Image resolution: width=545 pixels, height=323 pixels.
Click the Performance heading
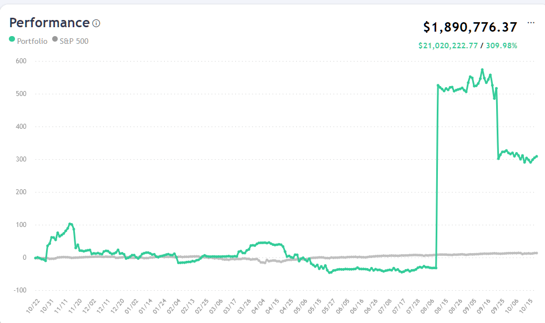pyautogui.click(x=49, y=23)
